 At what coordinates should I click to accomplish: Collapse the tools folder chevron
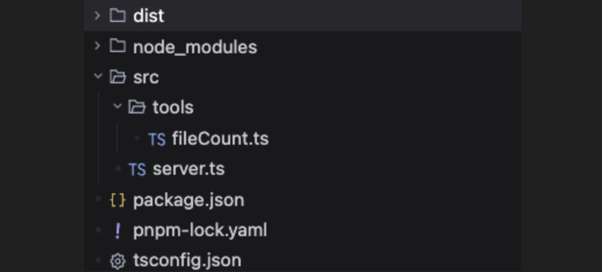pos(118,107)
